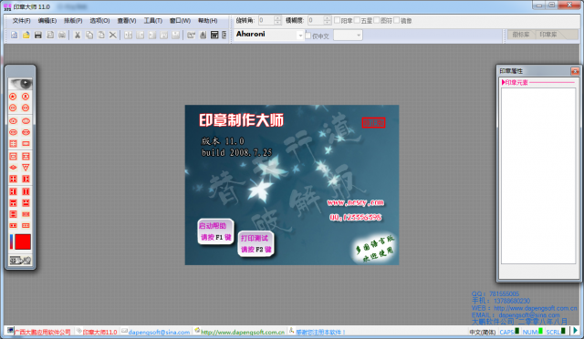Open the empty combo box beside 仅中文

(x=349, y=36)
